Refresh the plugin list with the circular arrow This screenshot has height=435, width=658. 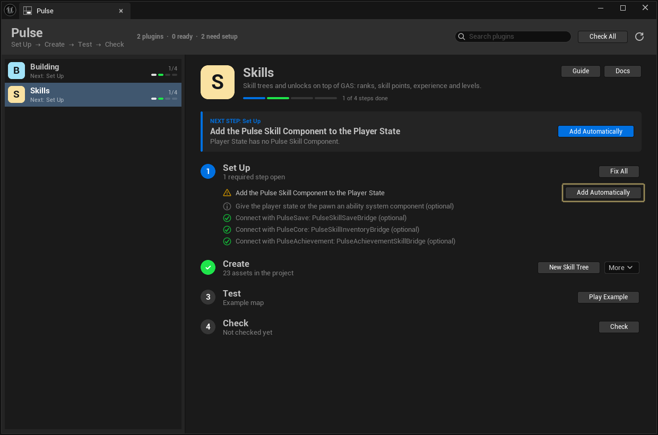[639, 37]
